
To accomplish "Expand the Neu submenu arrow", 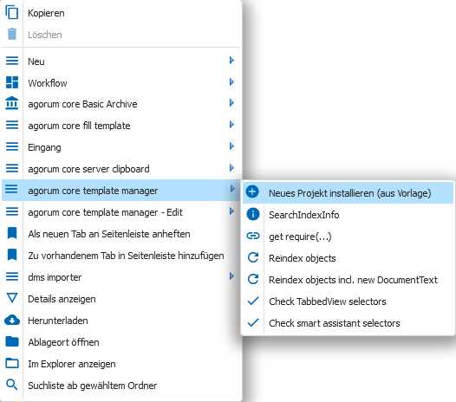I will tap(231, 61).
